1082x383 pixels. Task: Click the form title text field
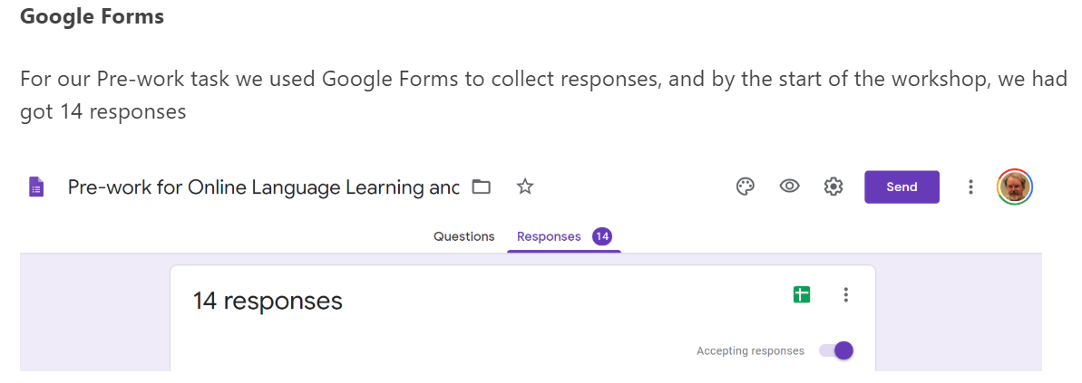tap(263, 187)
